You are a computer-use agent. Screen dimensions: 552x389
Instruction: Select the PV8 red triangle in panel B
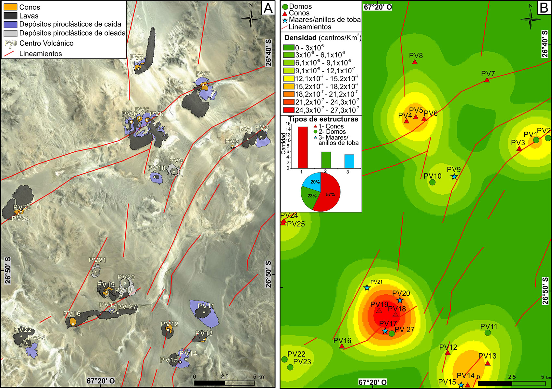click(x=415, y=62)
